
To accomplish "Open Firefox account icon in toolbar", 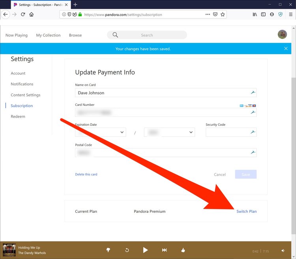I will [x=272, y=14].
